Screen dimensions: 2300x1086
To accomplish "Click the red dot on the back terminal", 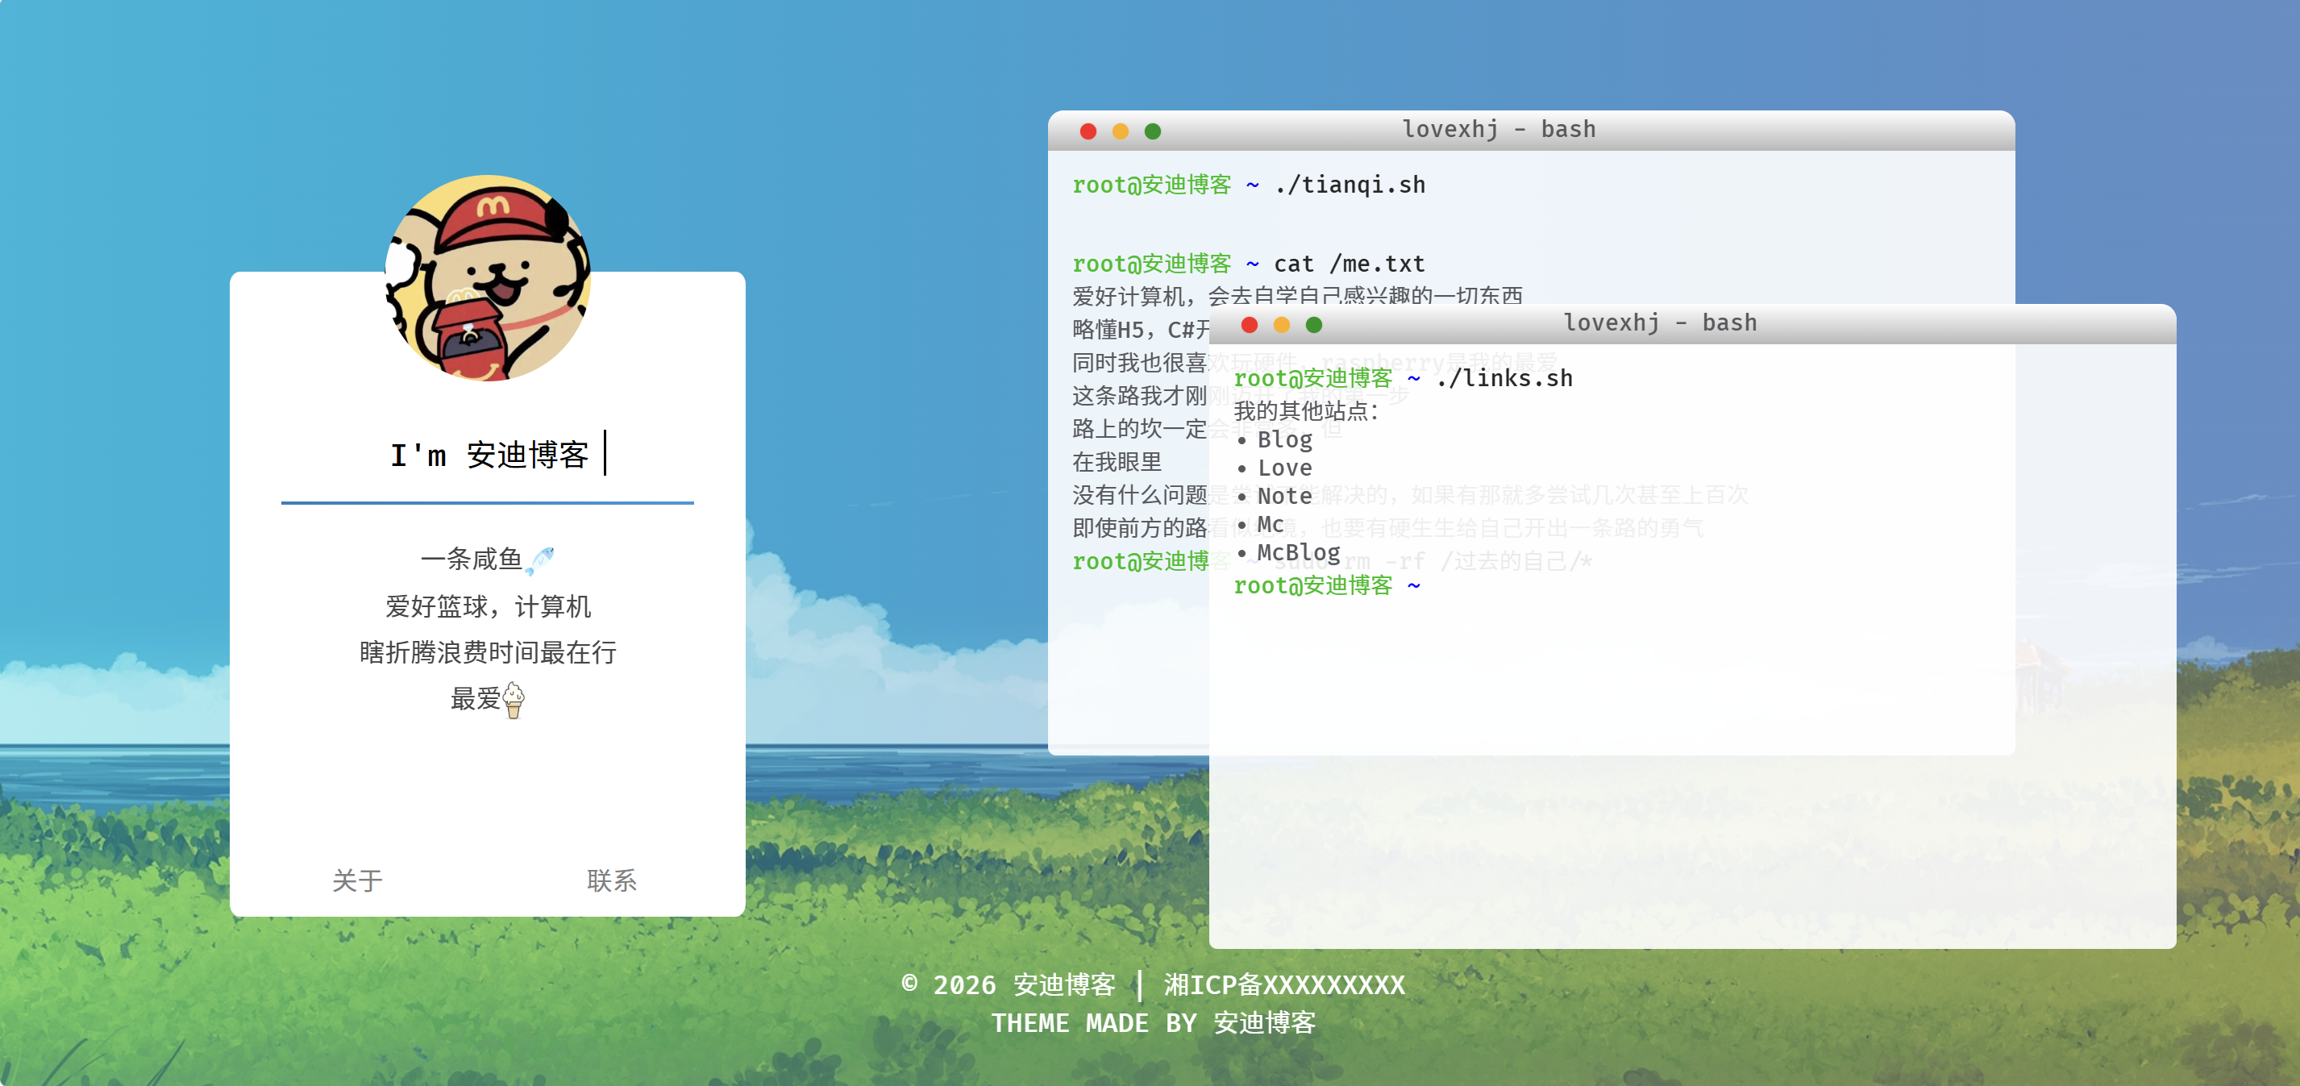I will coord(1088,131).
